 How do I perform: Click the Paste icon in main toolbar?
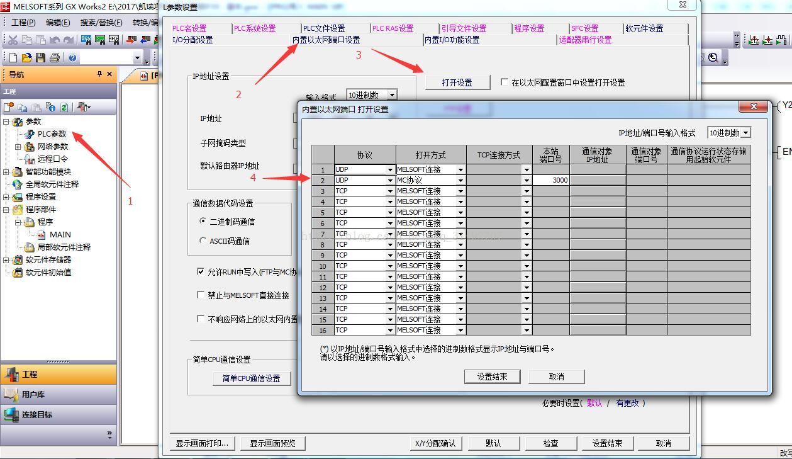pos(40,40)
